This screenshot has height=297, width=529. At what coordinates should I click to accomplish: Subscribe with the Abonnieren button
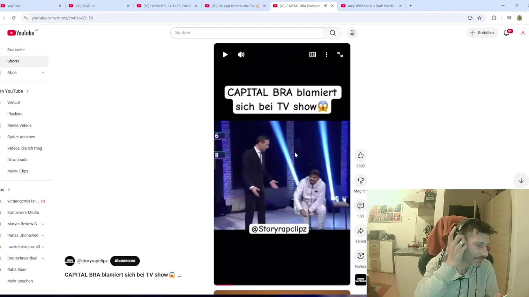pos(125,261)
